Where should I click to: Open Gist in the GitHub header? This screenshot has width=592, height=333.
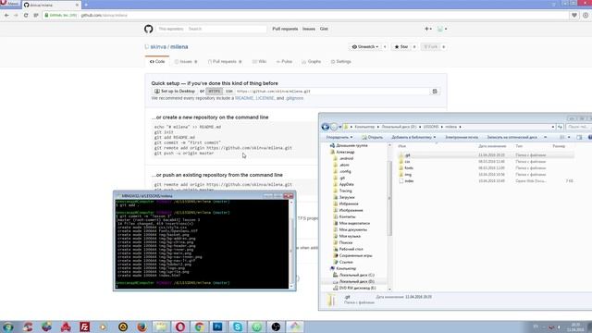(324, 29)
